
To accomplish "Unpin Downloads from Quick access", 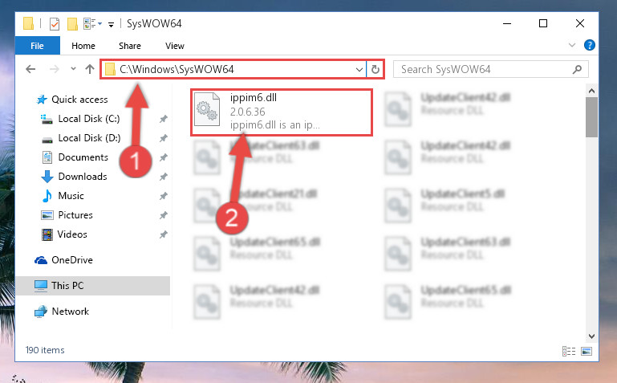I will 164,177.
